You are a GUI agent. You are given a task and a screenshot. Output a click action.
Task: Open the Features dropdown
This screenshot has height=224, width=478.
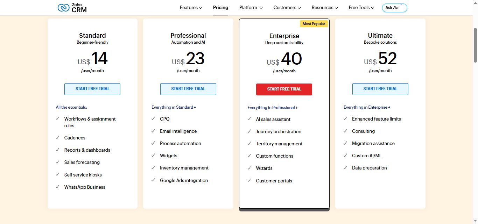pyautogui.click(x=191, y=7)
